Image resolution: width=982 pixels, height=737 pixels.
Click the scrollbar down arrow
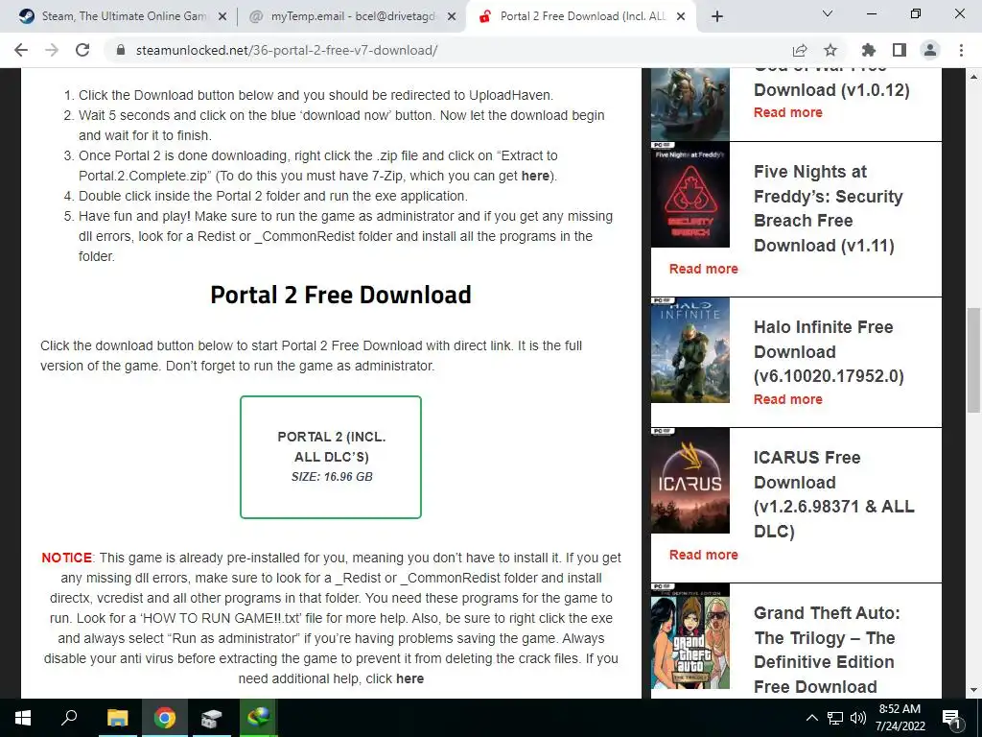[973, 691]
